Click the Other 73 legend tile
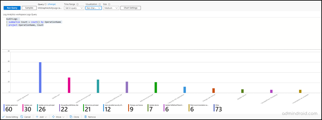322x120 pixels. pos(218,108)
